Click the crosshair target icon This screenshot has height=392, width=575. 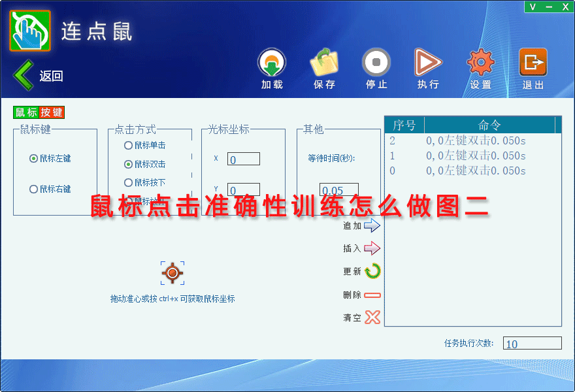pyautogui.click(x=172, y=273)
